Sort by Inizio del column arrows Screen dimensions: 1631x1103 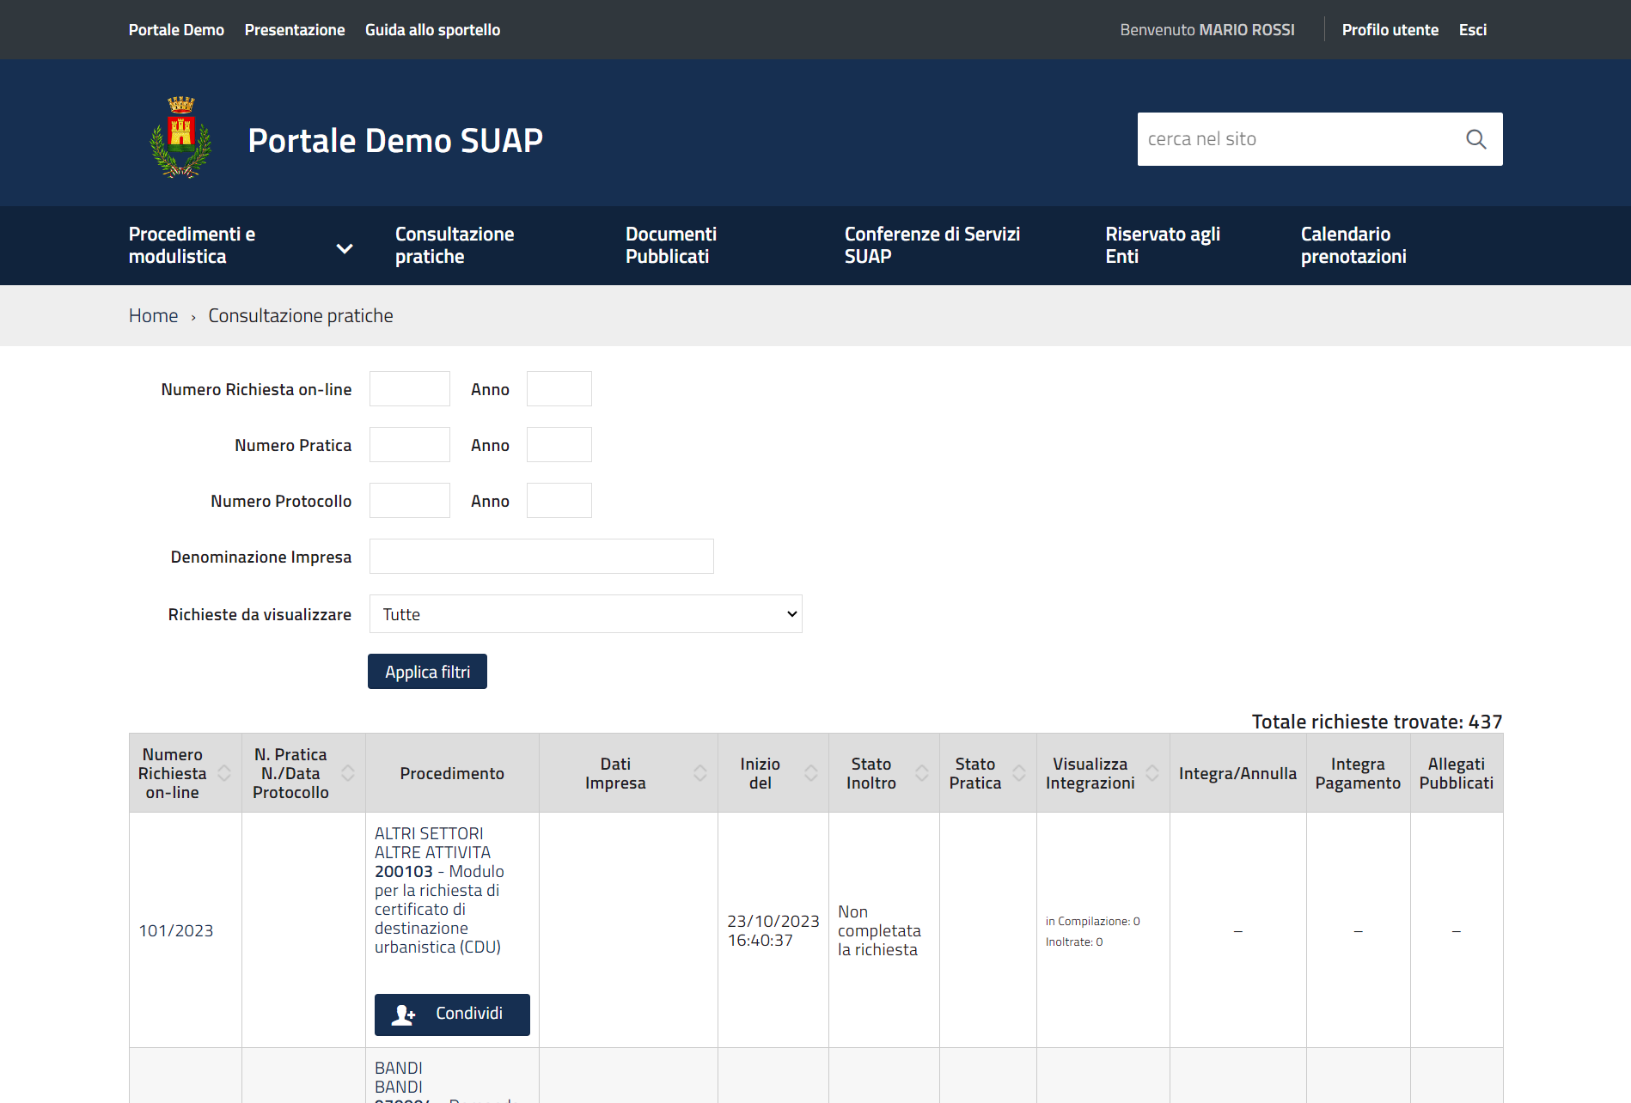coord(810,773)
